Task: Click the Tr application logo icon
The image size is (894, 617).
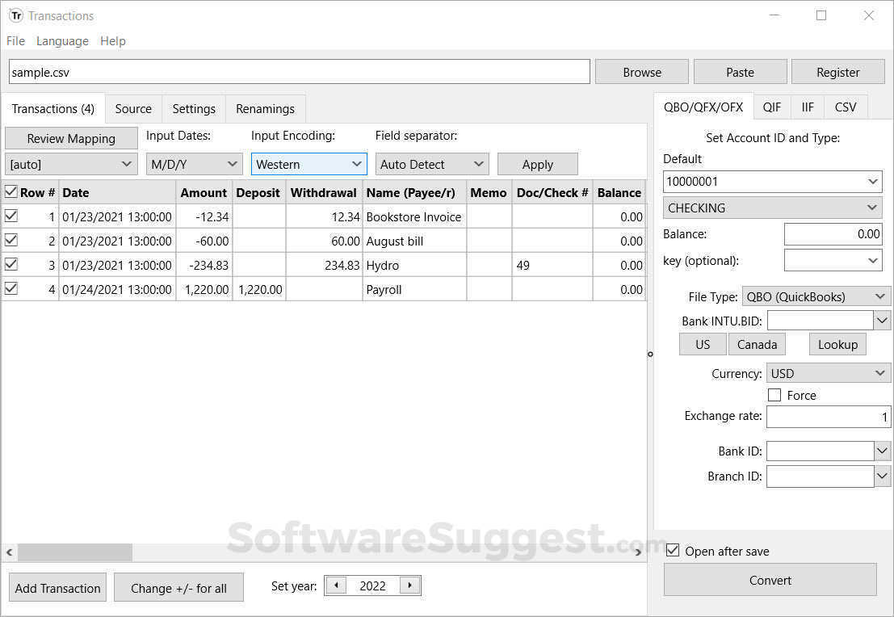Action: [x=16, y=15]
